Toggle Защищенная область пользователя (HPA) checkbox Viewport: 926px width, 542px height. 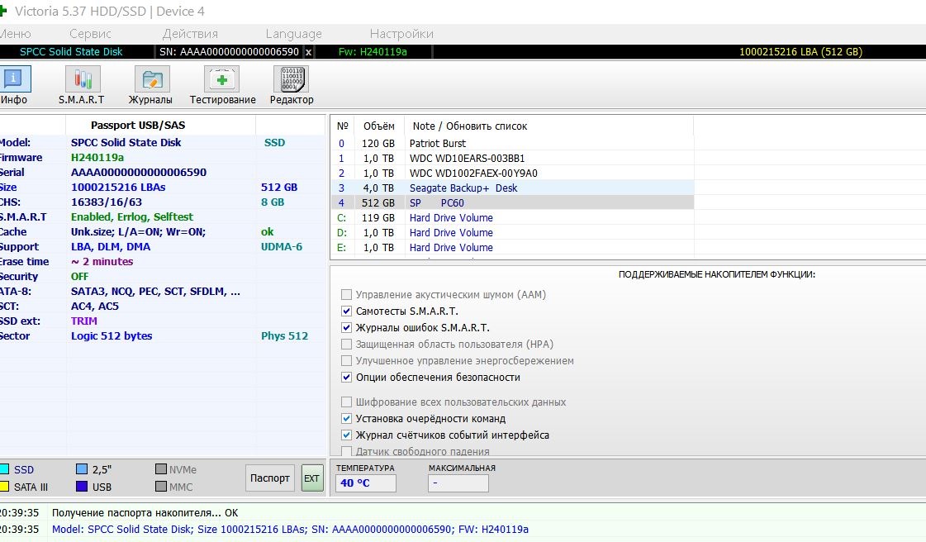click(x=347, y=345)
